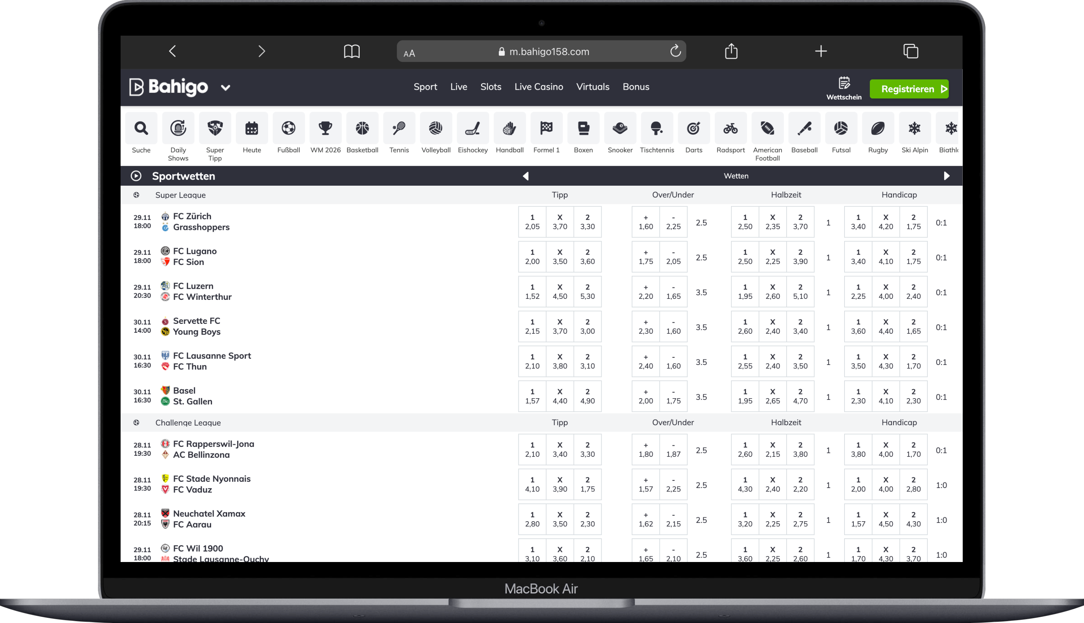Open the Servette FC vs Young Boys match
Viewport: 1084px width, 623px height.
197,326
